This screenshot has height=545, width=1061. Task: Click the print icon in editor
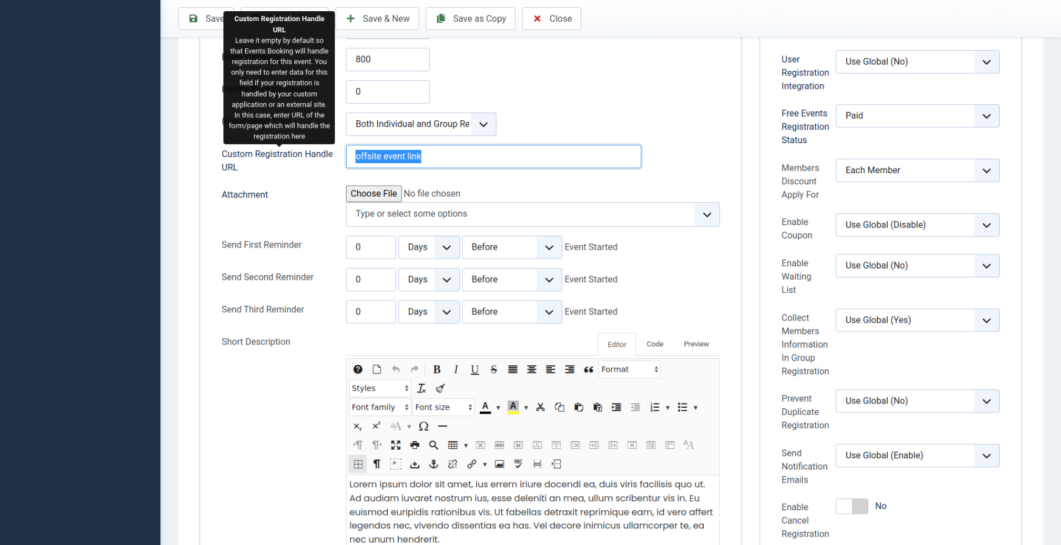coord(414,445)
